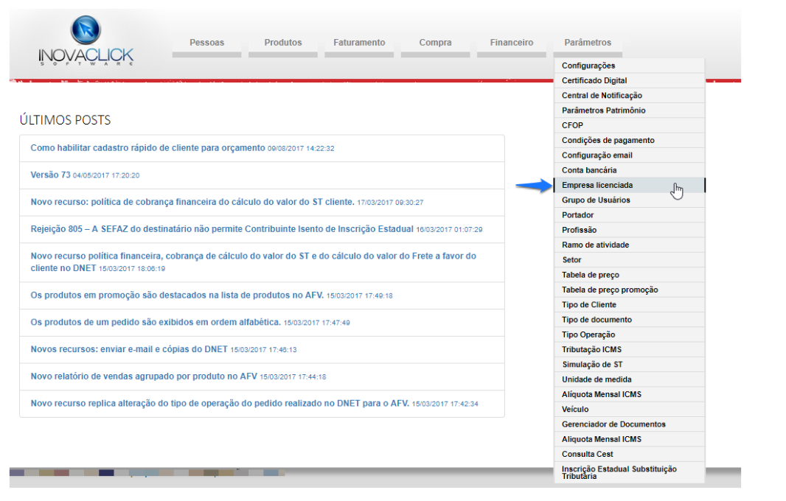Image resolution: width=786 pixels, height=501 pixels.
Task: Open Central de Notificação
Action: pos(602,96)
